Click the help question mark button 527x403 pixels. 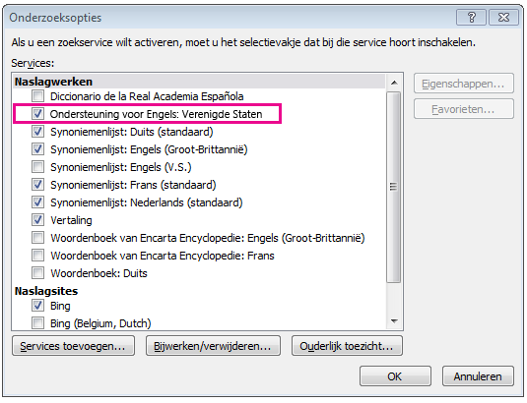[x=471, y=17]
